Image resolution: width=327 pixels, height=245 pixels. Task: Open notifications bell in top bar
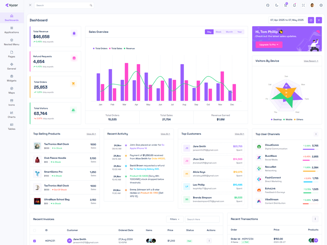(x=294, y=5)
